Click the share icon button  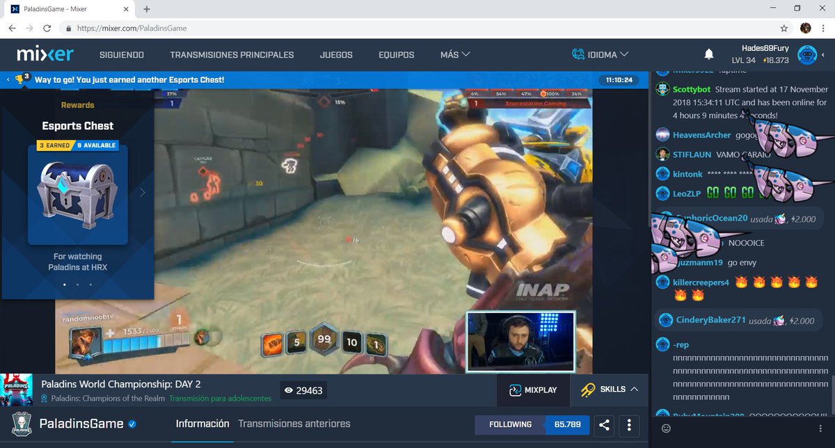pyautogui.click(x=605, y=425)
